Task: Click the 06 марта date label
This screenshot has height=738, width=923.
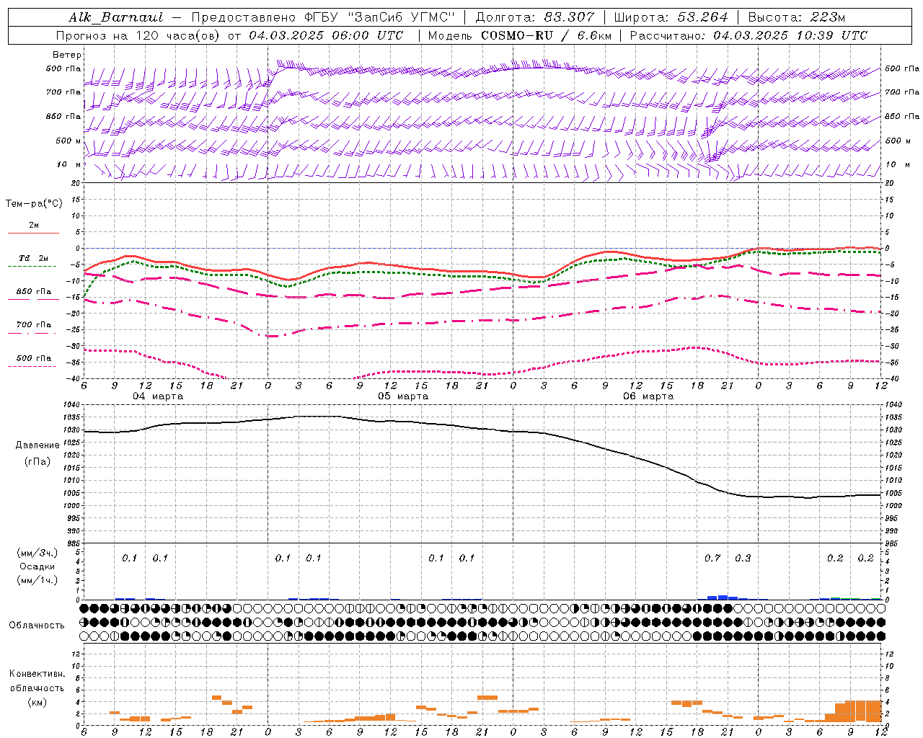Action: (x=648, y=396)
